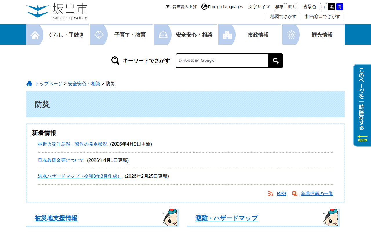The width and height of the screenshot is (371, 232).
Task: Click the magnifier icon beside キーワードでさがす
Action: pos(115,61)
